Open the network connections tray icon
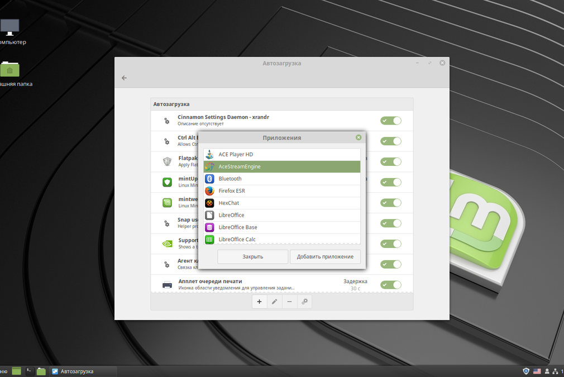564x377 pixels. coord(556,371)
